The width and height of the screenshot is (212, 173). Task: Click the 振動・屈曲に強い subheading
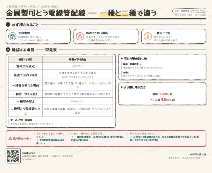point(132,64)
